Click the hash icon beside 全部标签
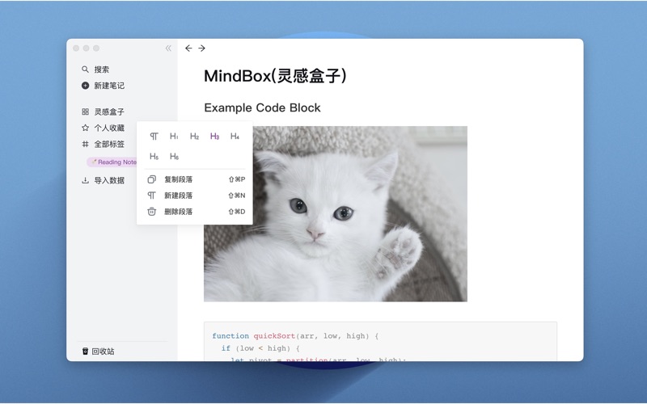Screen dimensions: 647x404 pyautogui.click(x=85, y=144)
